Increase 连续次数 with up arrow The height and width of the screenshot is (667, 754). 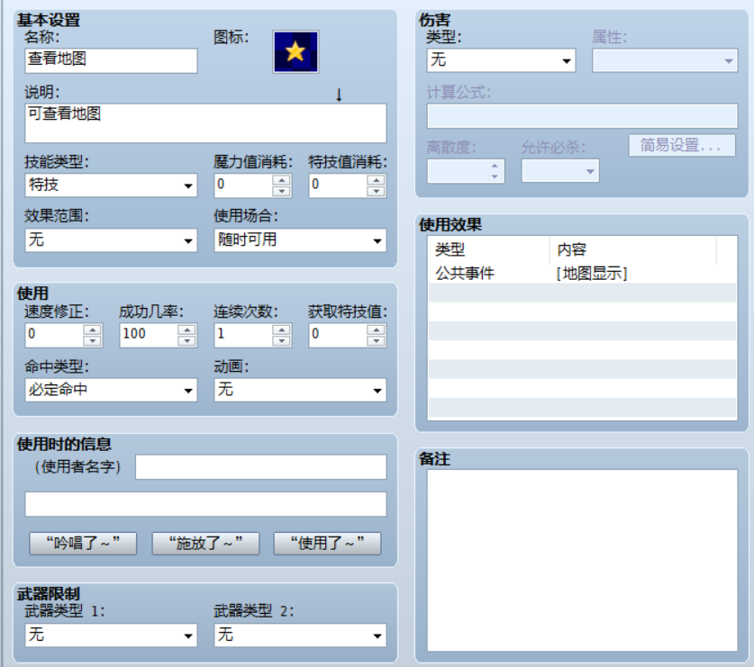(x=281, y=329)
